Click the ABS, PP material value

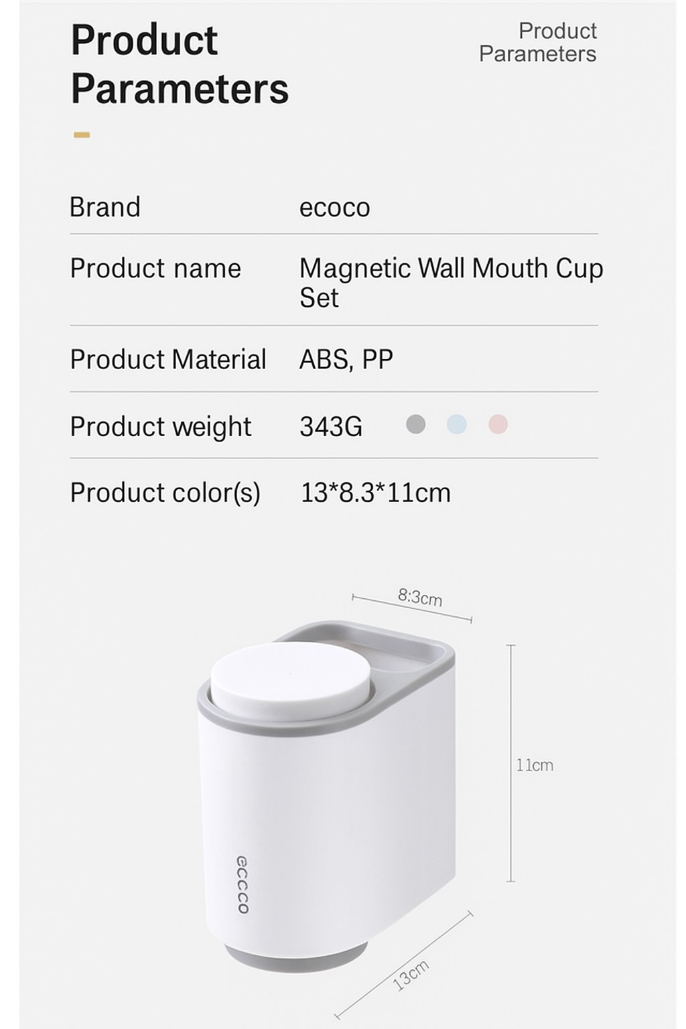click(x=346, y=360)
